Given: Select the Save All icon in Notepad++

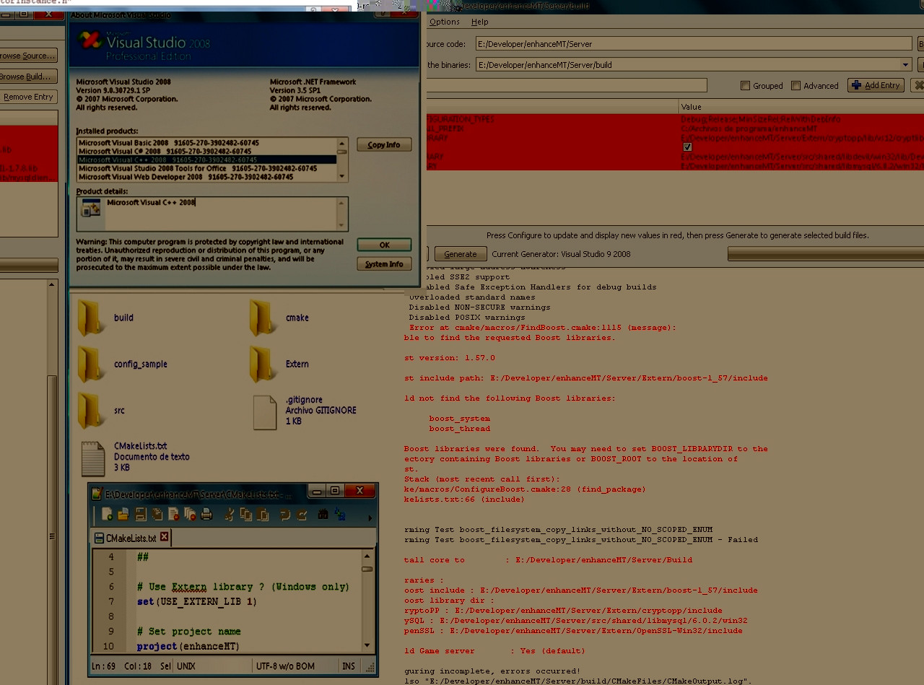Looking at the screenshot, I should tap(157, 514).
